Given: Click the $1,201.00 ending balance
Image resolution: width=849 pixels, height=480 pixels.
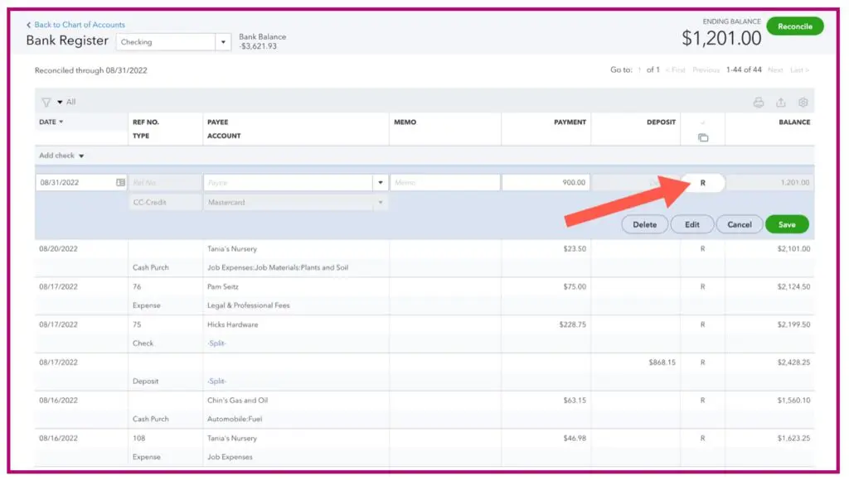Looking at the screenshot, I should coord(721,38).
